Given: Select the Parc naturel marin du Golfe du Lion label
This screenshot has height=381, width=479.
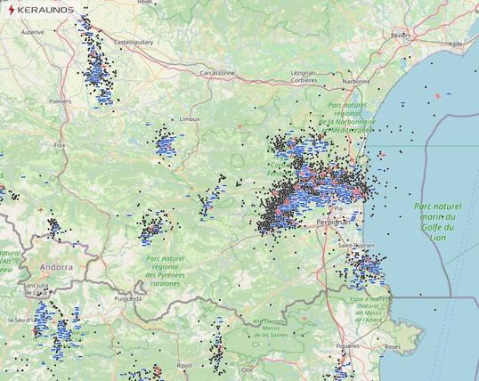Looking at the screenshot, I should pyautogui.click(x=438, y=223).
